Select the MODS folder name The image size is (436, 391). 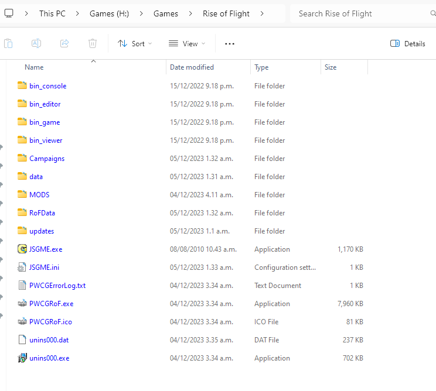point(39,195)
